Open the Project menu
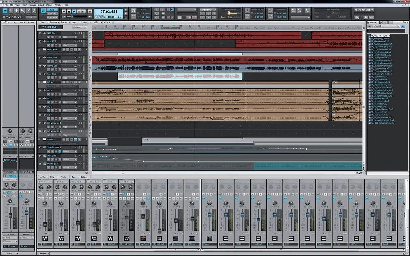The image size is (410, 256). coord(41,5)
